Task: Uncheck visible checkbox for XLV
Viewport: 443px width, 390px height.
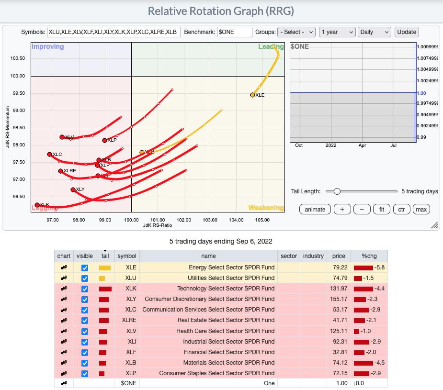Action: click(84, 331)
